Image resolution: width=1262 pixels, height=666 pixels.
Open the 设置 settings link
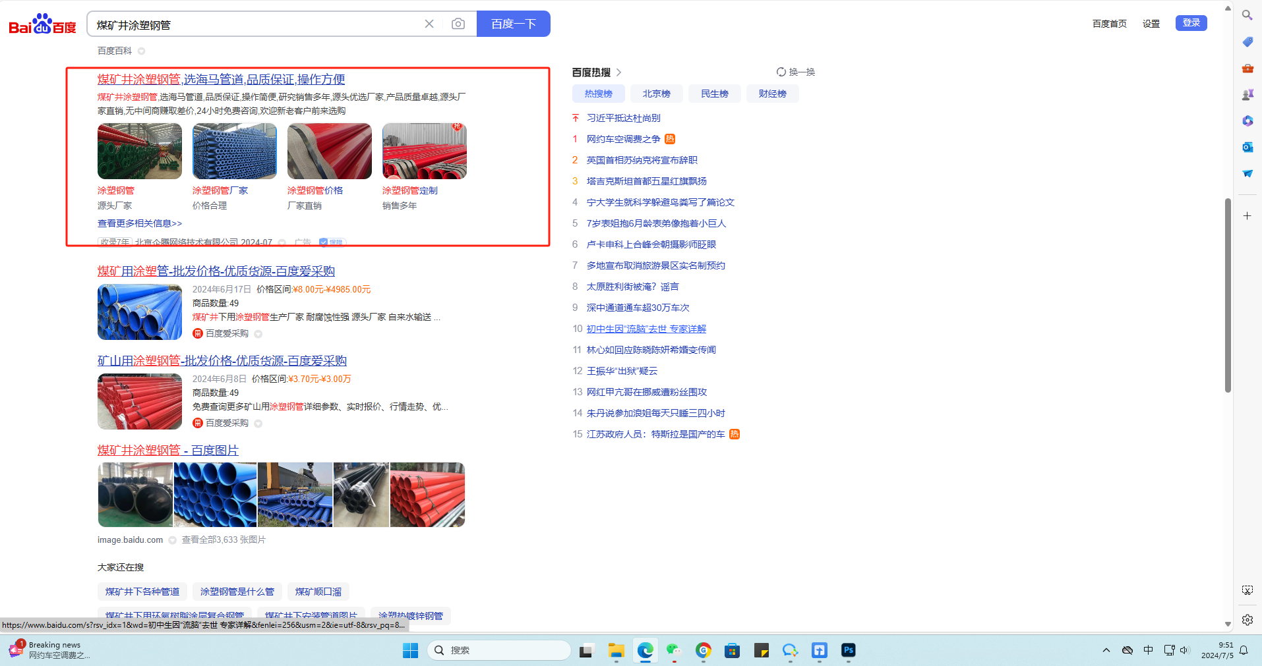[x=1151, y=24]
